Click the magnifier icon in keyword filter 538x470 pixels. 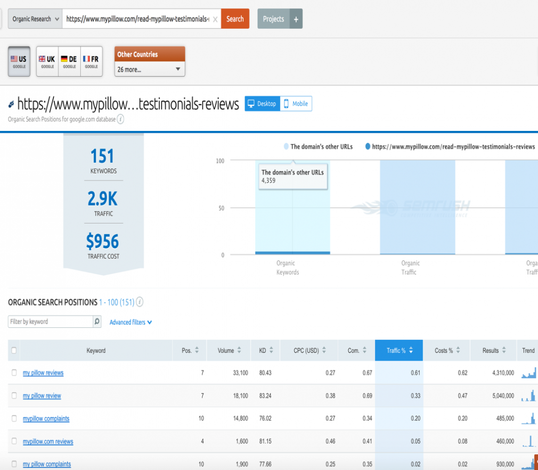click(x=97, y=321)
